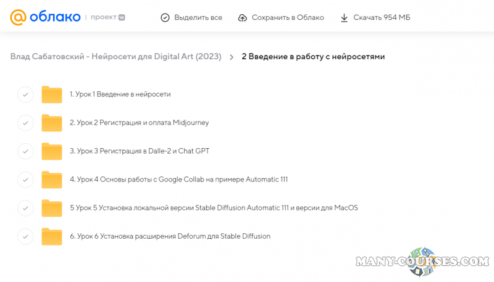Toggle checkbox next to Урок 4 folder
Viewport: 494px width, 282px height.
tap(25, 180)
